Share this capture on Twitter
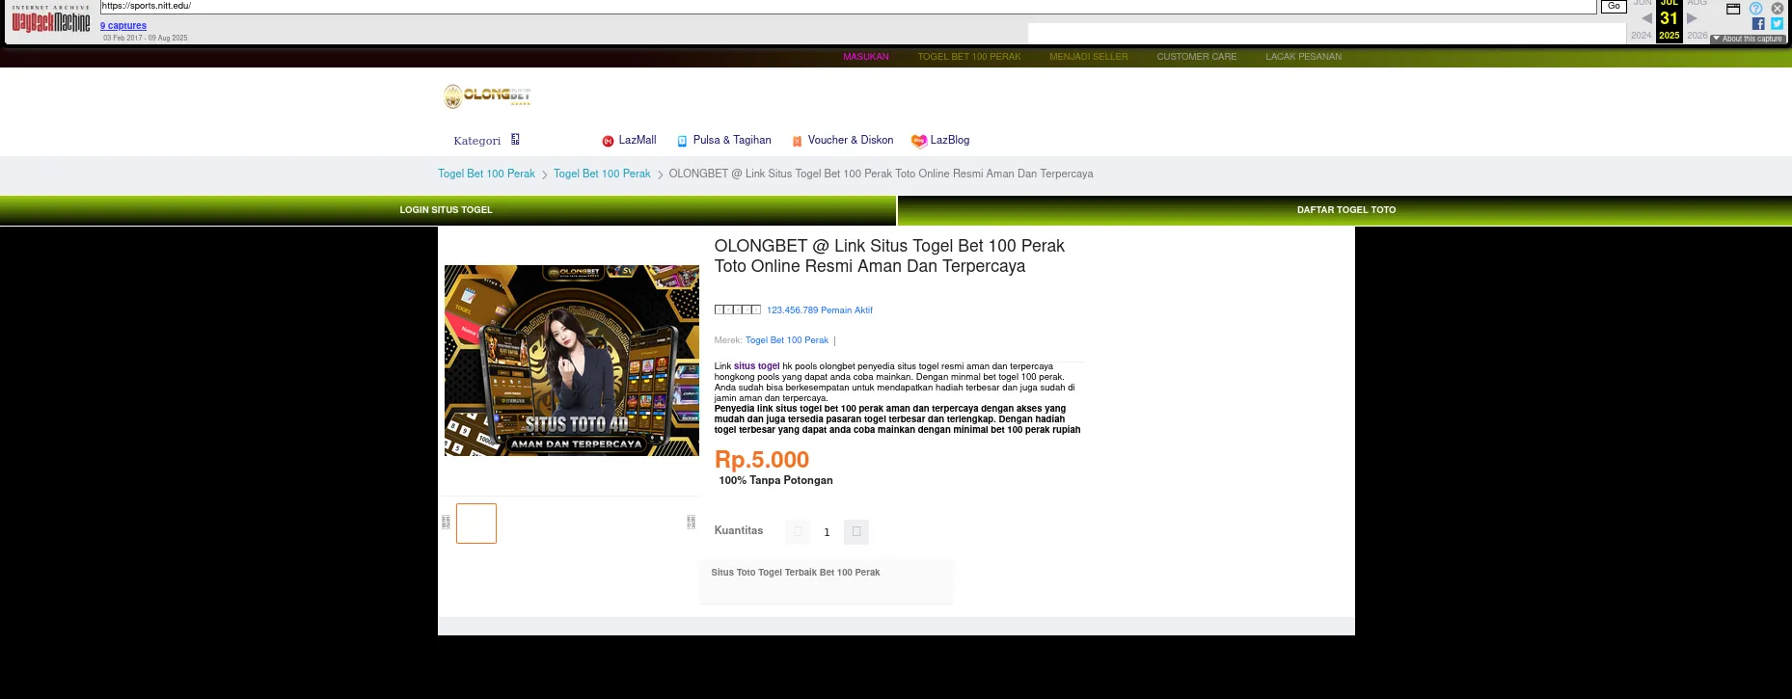 [x=1777, y=24]
